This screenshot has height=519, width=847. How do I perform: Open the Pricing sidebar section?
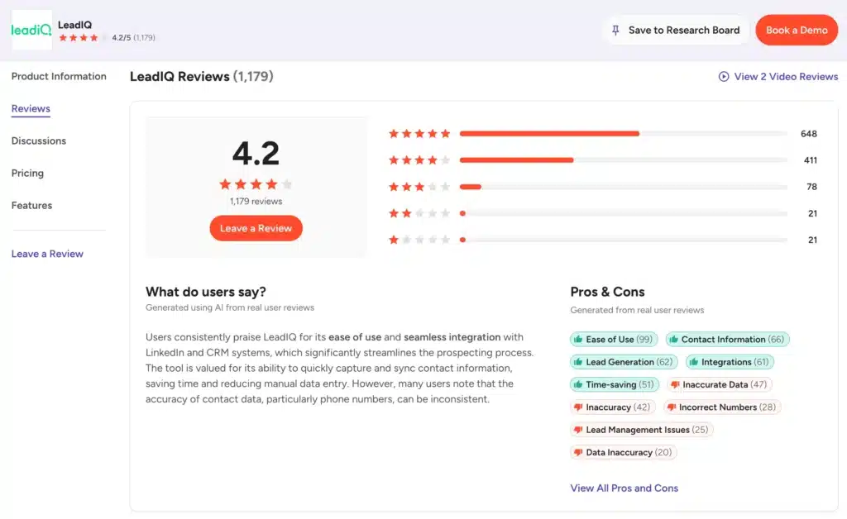pos(27,174)
